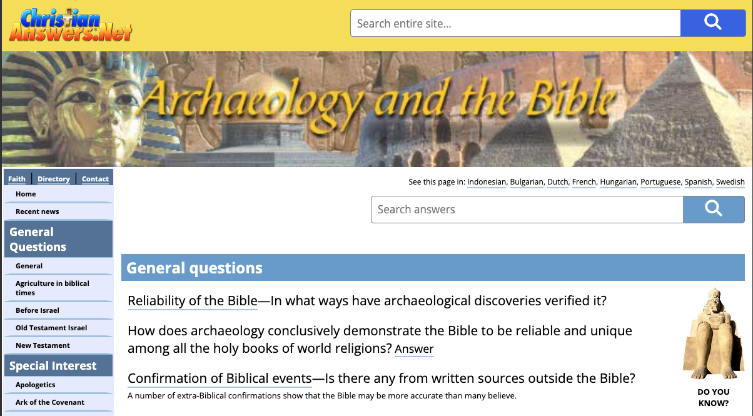Focus the 'Search answers' input box
The height and width of the screenshot is (416, 753).
tap(527, 210)
